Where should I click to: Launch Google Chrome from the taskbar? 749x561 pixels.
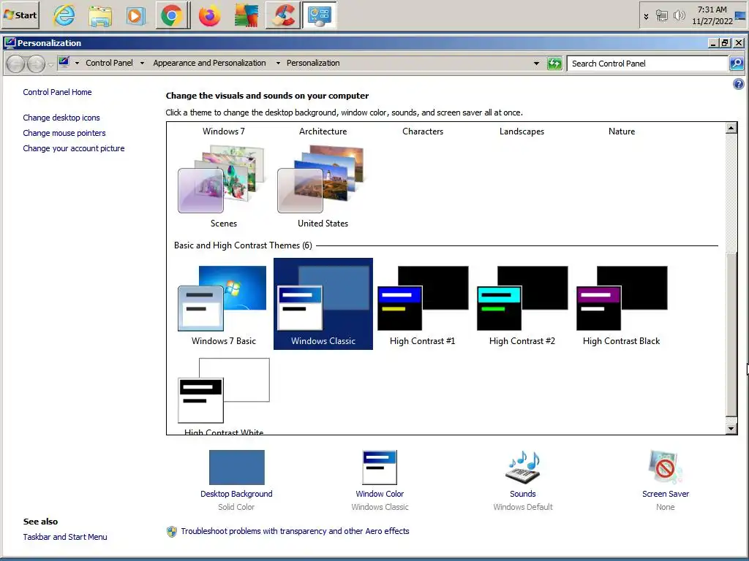tap(172, 16)
